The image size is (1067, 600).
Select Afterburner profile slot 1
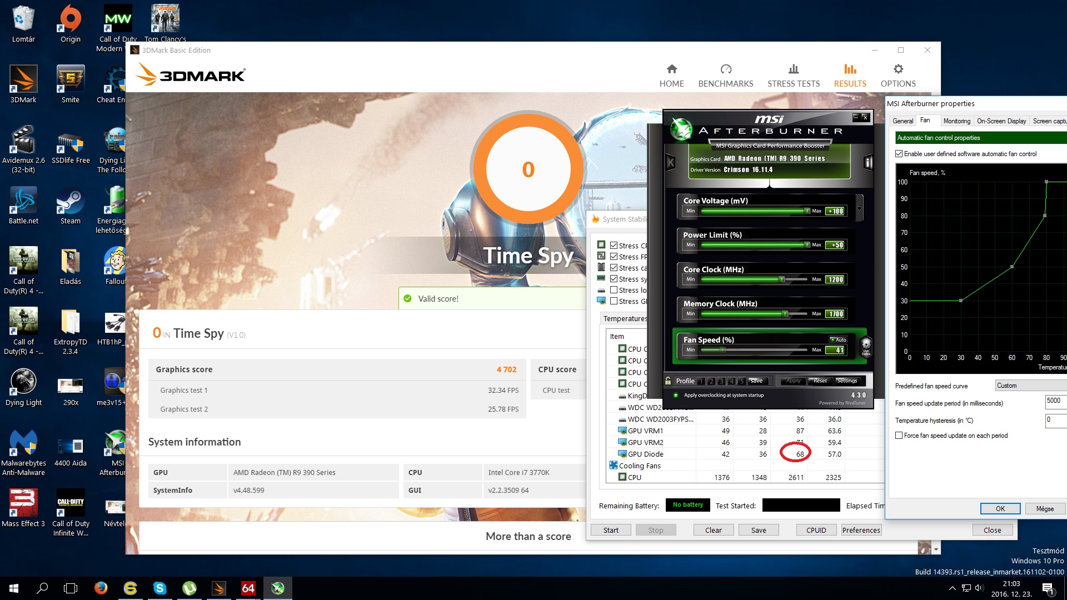coord(701,381)
